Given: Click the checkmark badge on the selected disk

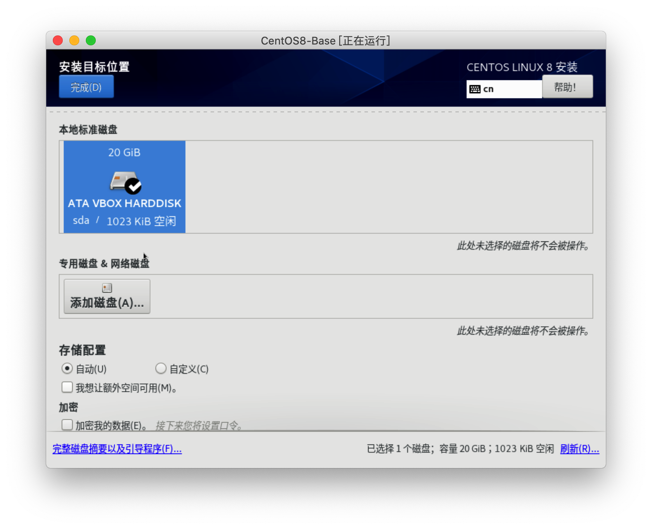Looking at the screenshot, I should point(133,186).
